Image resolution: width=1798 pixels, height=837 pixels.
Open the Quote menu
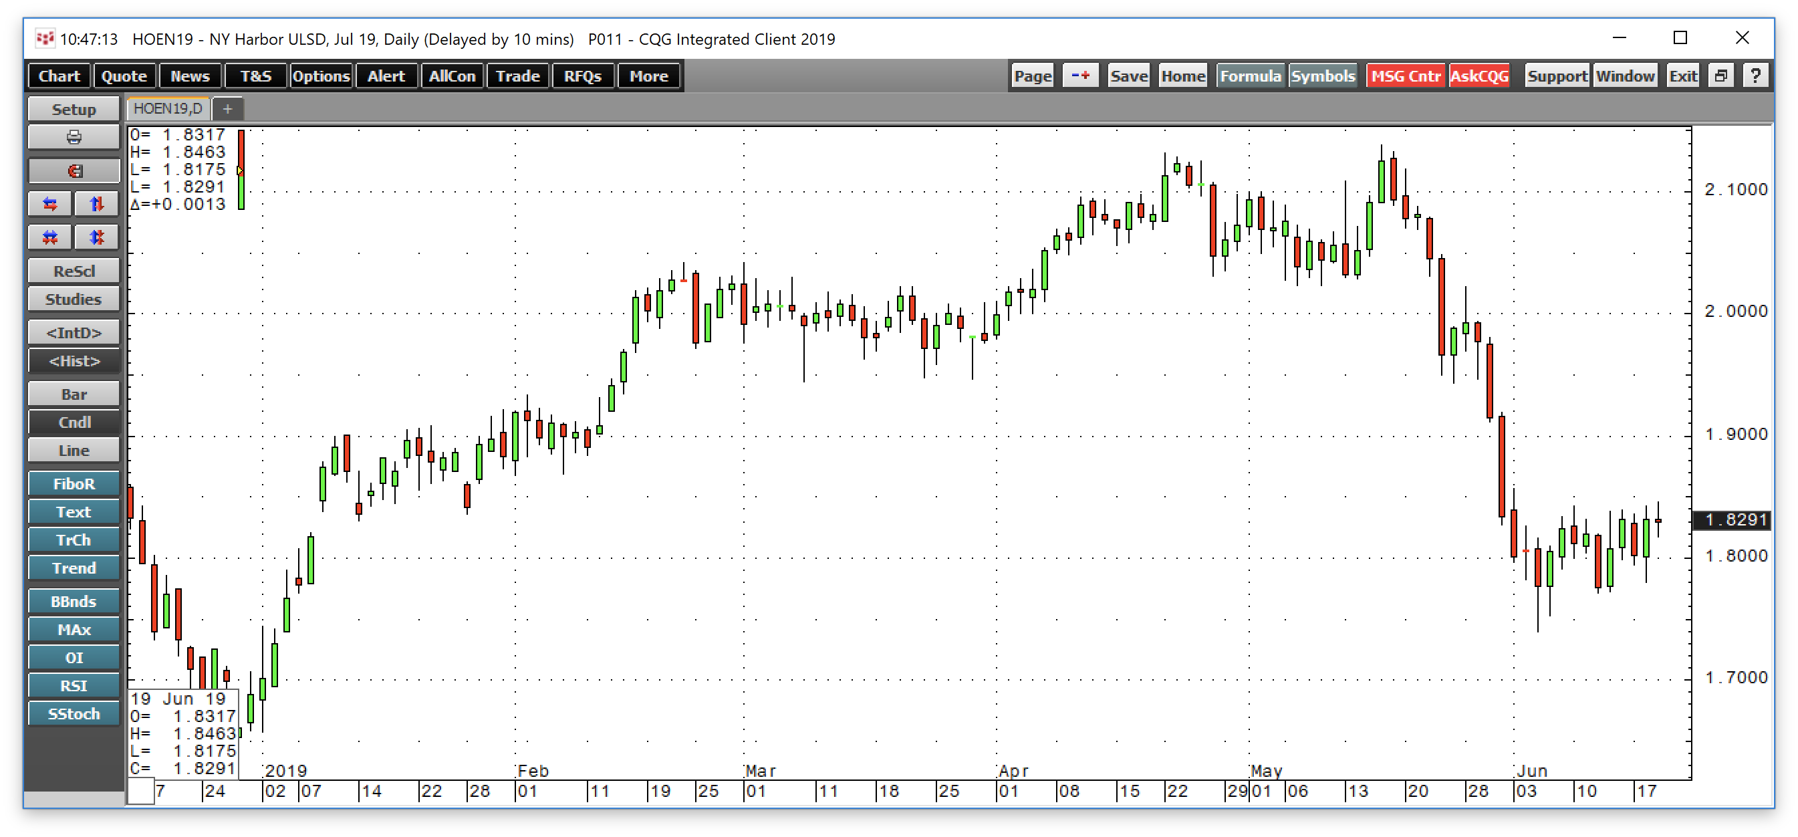(x=124, y=76)
